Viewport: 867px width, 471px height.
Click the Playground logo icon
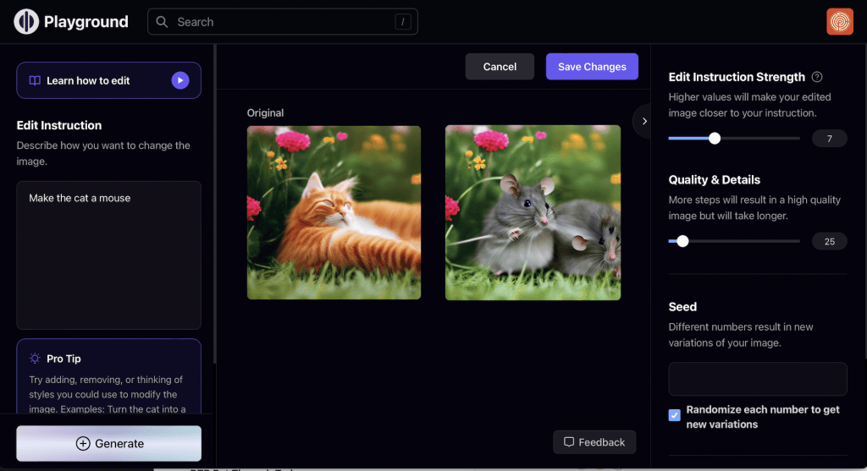26,21
